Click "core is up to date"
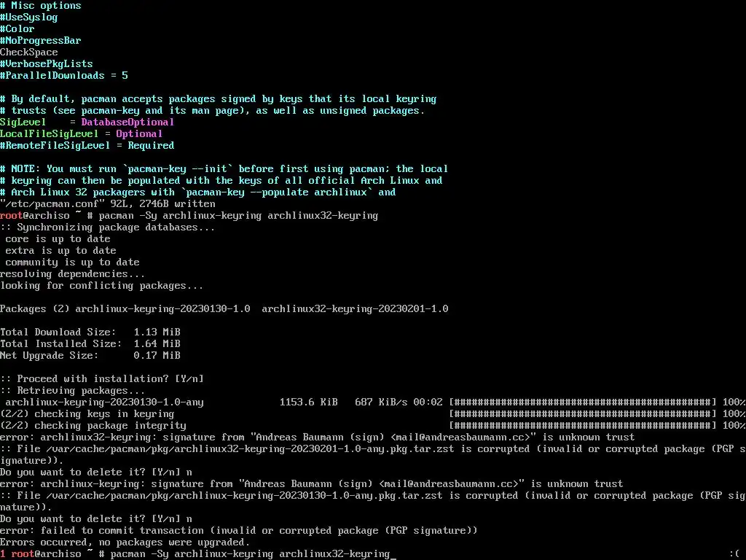The width and height of the screenshot is (746, 560). tap(58, 239)
